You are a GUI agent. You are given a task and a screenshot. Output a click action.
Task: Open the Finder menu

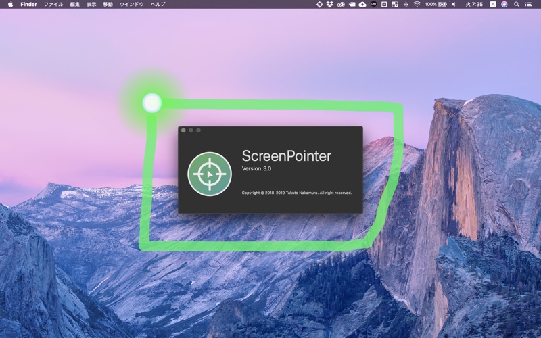click(28, 4)
